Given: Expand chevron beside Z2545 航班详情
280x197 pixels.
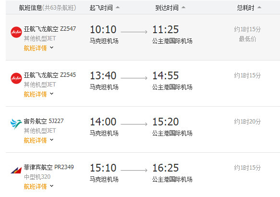Looking at the screenshot, I should [51, 94].
